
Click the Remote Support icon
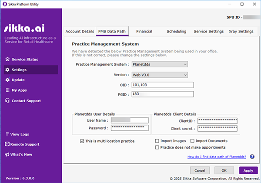(7, 144)
